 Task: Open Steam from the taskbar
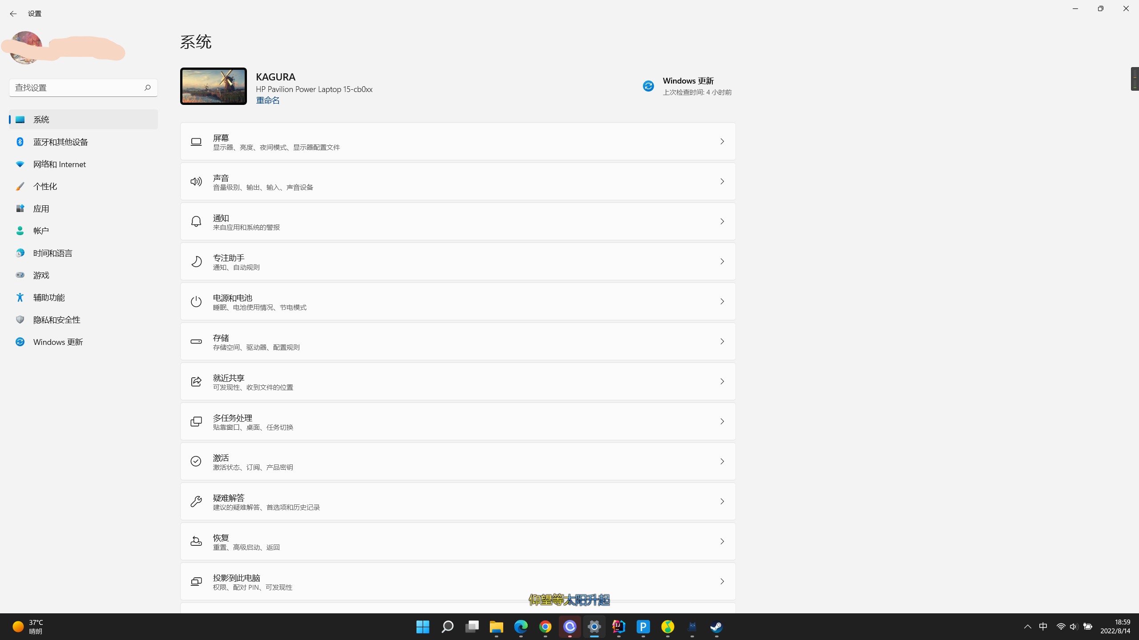point(716,627)
